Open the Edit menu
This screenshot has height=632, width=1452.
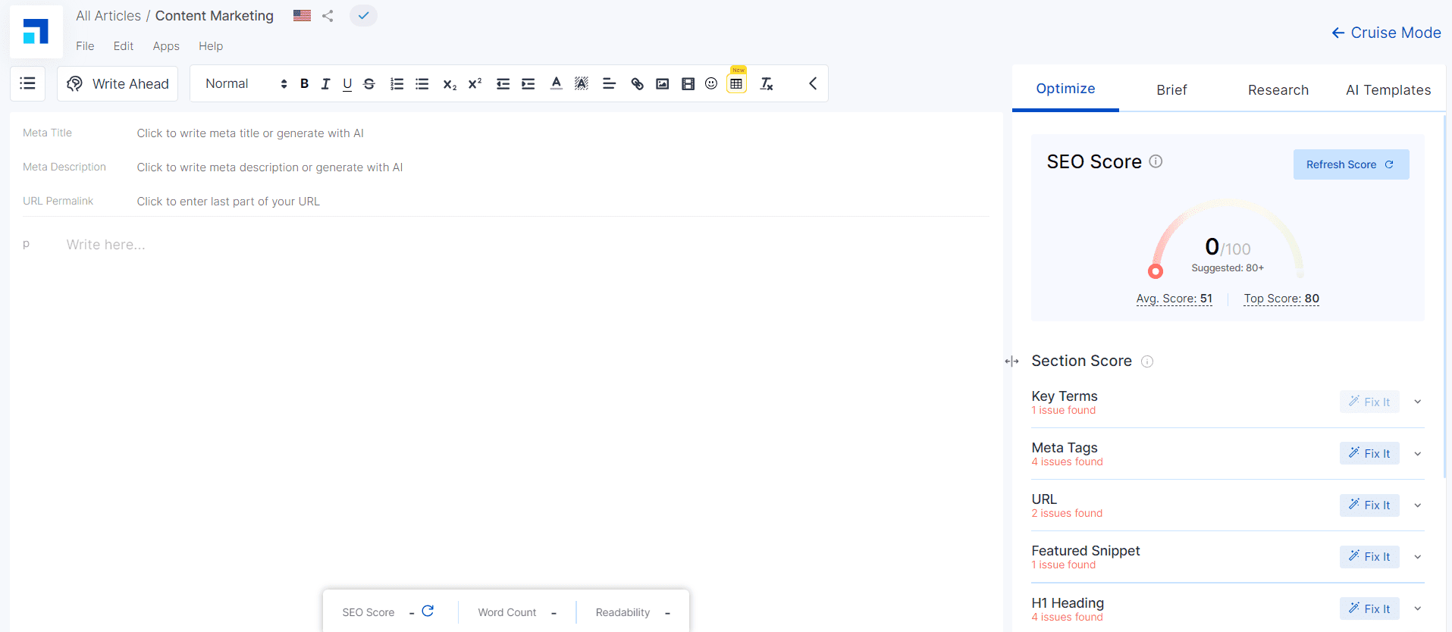point(124,46)
